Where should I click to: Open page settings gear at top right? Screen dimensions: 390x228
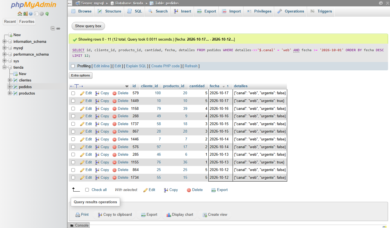(x=381, y=3)
